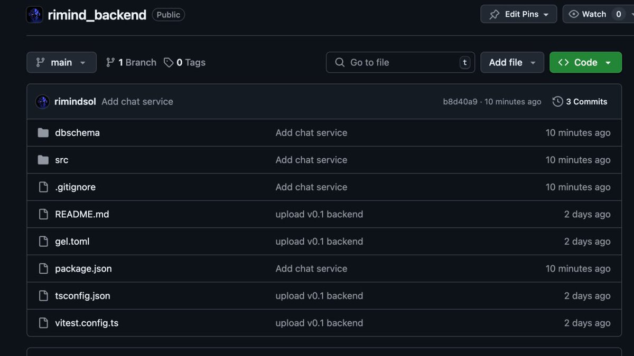634x356 pixels.
Task: Open tsconfig.json row commit upload v0.1 backend
Action: tap(319, 295)
